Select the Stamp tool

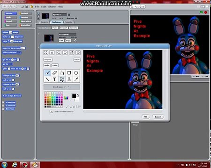pyautogui.click(x=69, y=79)
